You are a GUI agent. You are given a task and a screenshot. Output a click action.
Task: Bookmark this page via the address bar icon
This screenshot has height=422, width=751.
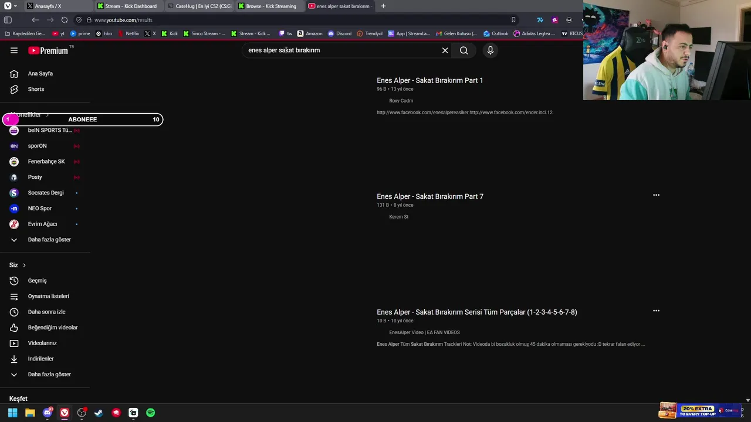[513, 20]
